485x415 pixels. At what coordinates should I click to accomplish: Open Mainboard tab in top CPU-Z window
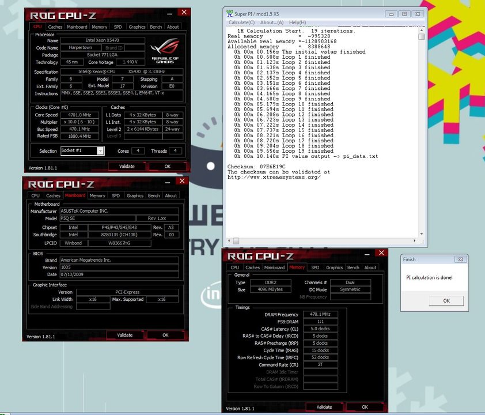[77, 27]
